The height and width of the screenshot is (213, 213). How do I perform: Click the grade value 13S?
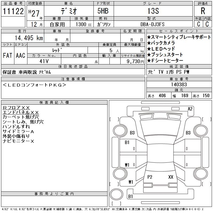(x=153, y=11)
